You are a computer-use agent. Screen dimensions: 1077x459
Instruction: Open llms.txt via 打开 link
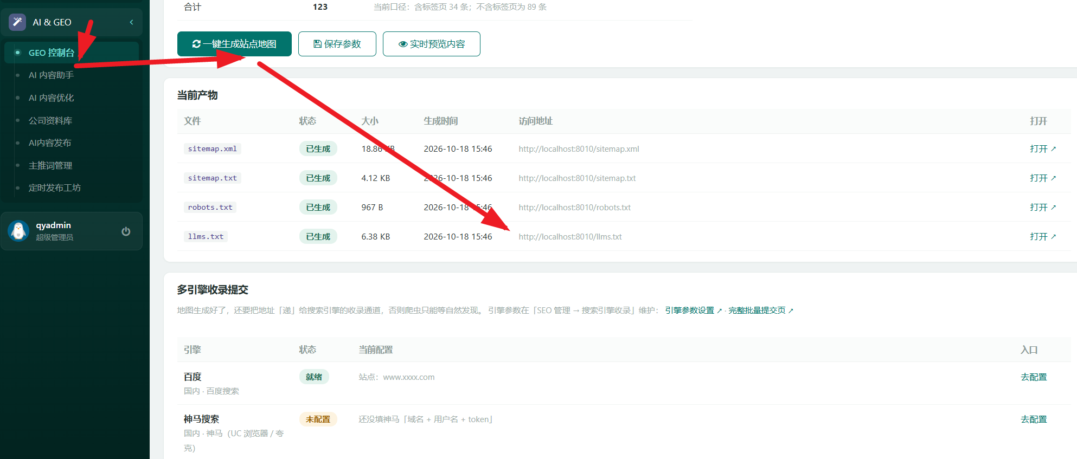[1043, 236]
